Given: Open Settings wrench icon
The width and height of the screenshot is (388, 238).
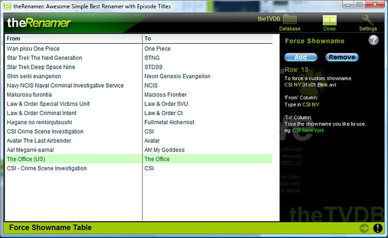Looking at the screenshot, I should pos(368,20).
